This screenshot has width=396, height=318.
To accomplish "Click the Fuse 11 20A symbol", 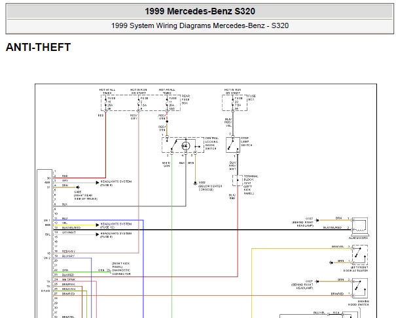I will coord(167,103).
